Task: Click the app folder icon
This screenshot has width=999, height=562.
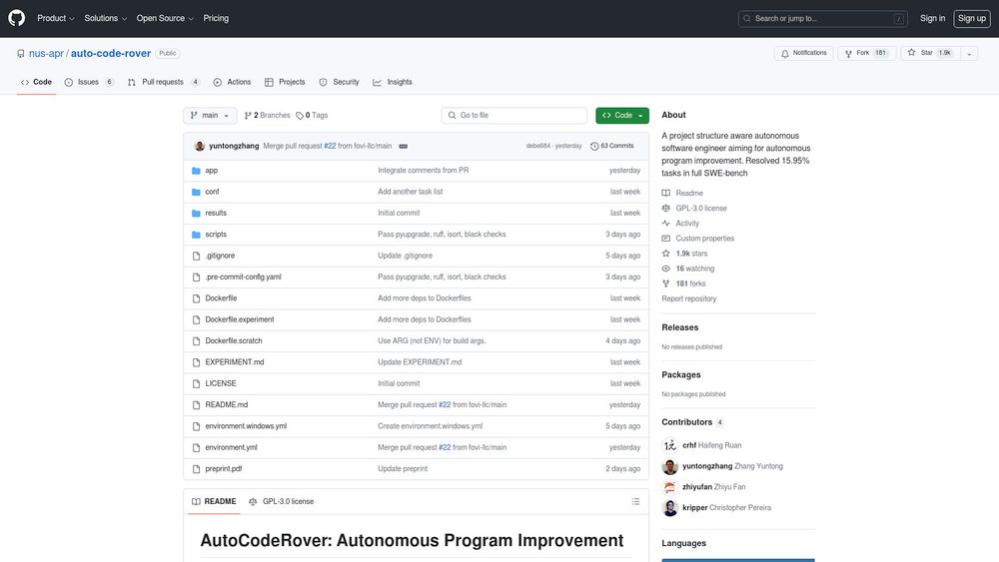Action: click(x=196, y=171)
